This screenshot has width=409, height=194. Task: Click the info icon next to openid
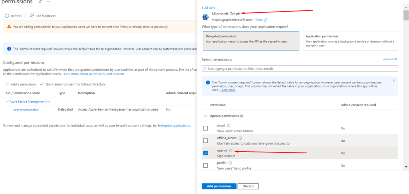point(230,150)
